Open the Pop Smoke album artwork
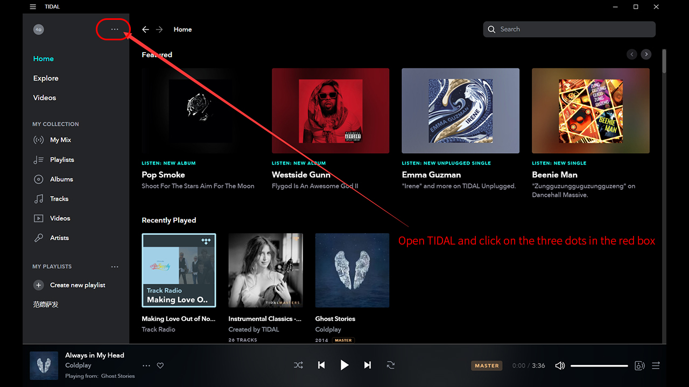 click(x=200, y=111)
